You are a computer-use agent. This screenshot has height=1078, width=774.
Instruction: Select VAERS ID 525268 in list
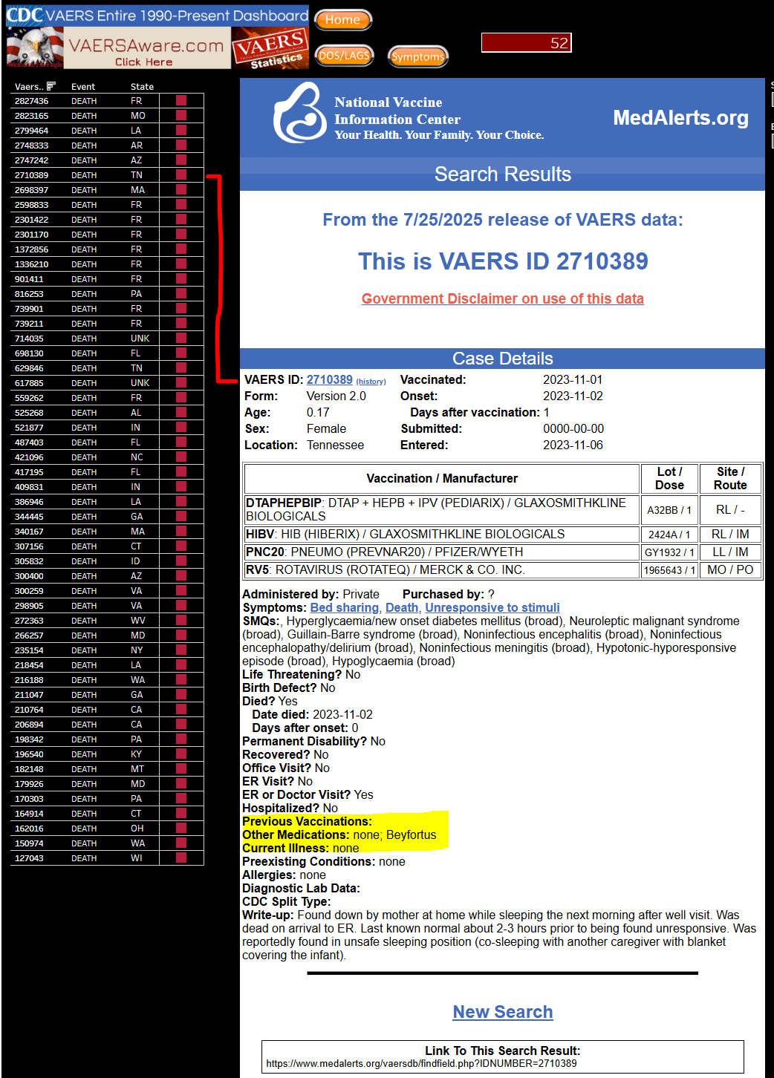click(29, 413)
